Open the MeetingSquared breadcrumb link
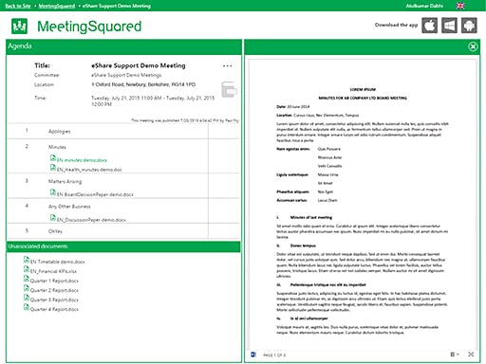The image size is (486, 364). (x=57, y=6)
